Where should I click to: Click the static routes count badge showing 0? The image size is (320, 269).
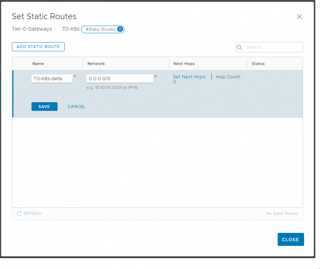(x=120, y=29)
